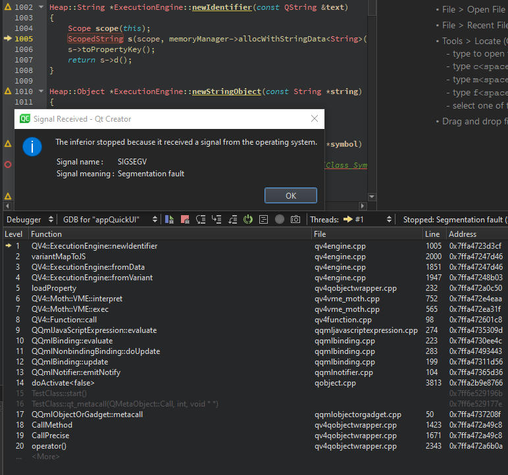Click the gray round record button
The image size is (508, 475).
point(280,220)
